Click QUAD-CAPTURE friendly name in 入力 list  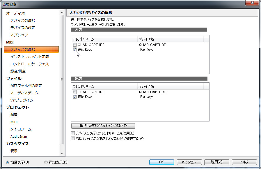91,45
